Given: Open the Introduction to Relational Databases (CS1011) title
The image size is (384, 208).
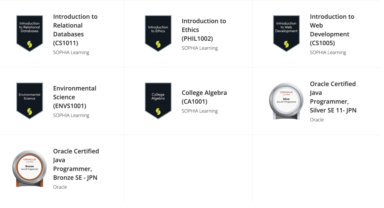Looking at the screenshot, I should tap(75, 30).
